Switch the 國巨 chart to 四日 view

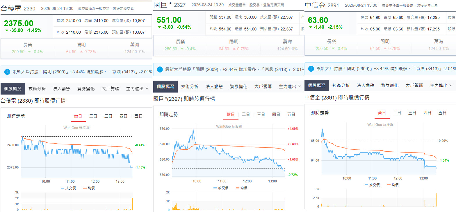(276, 115)
